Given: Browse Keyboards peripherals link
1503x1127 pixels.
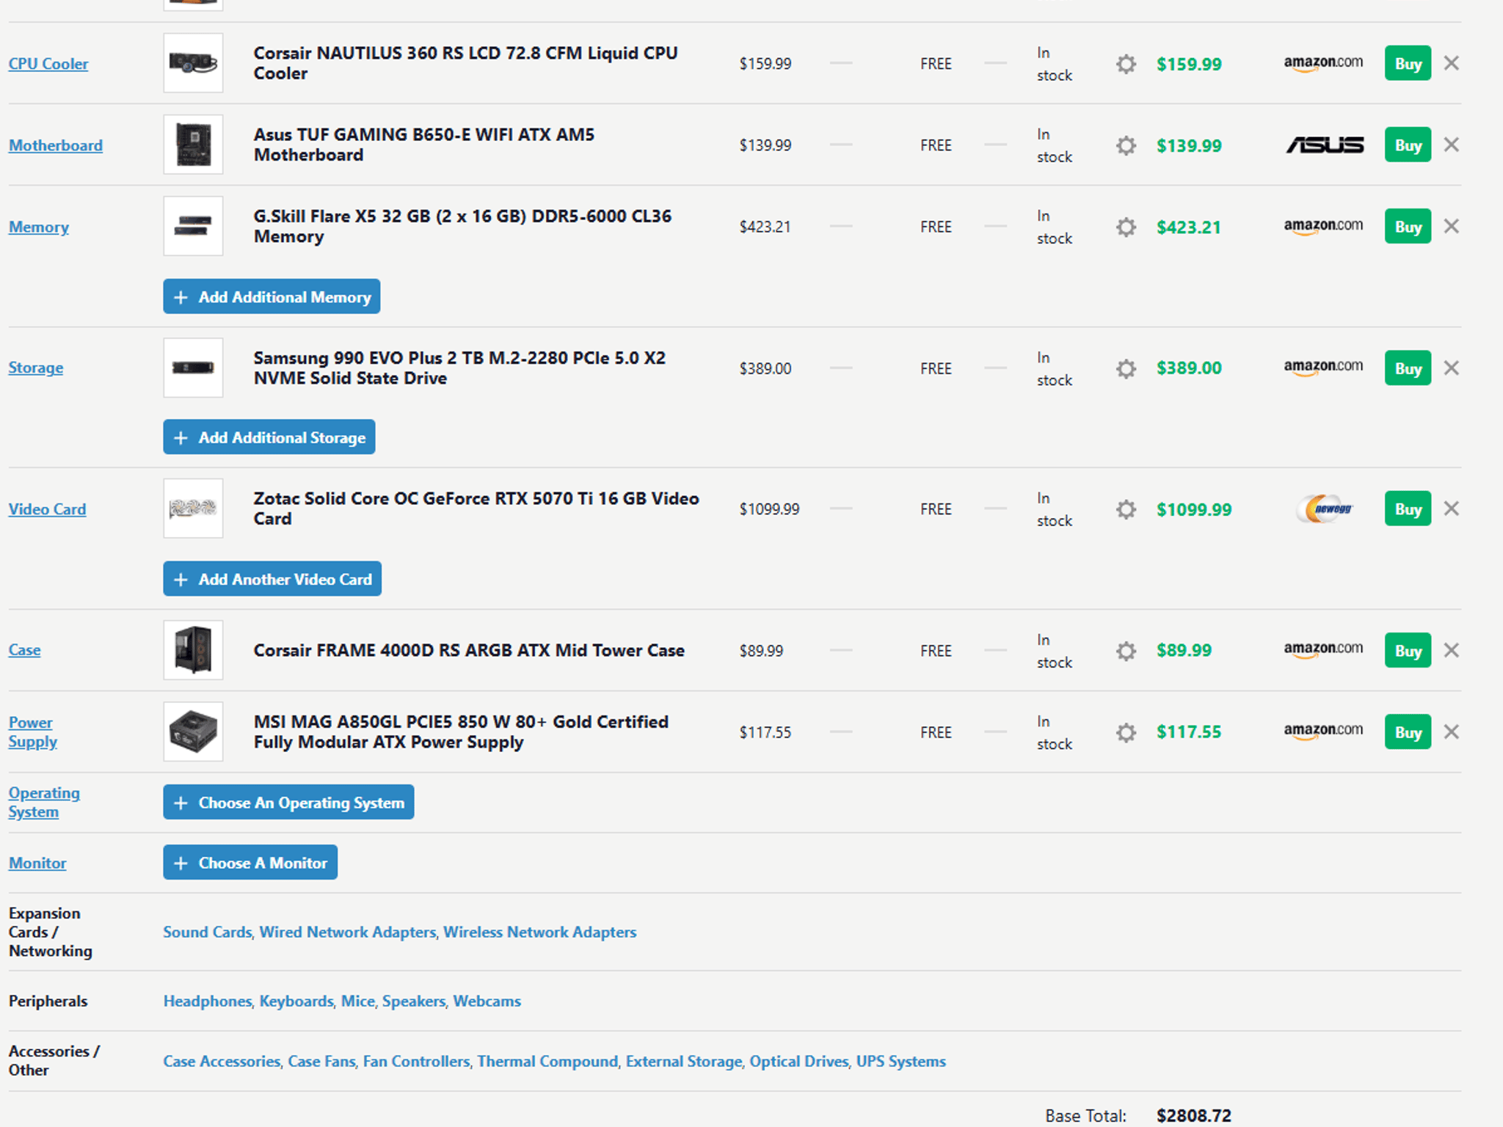Looking at the screenshot, I should coord(296,1001).
